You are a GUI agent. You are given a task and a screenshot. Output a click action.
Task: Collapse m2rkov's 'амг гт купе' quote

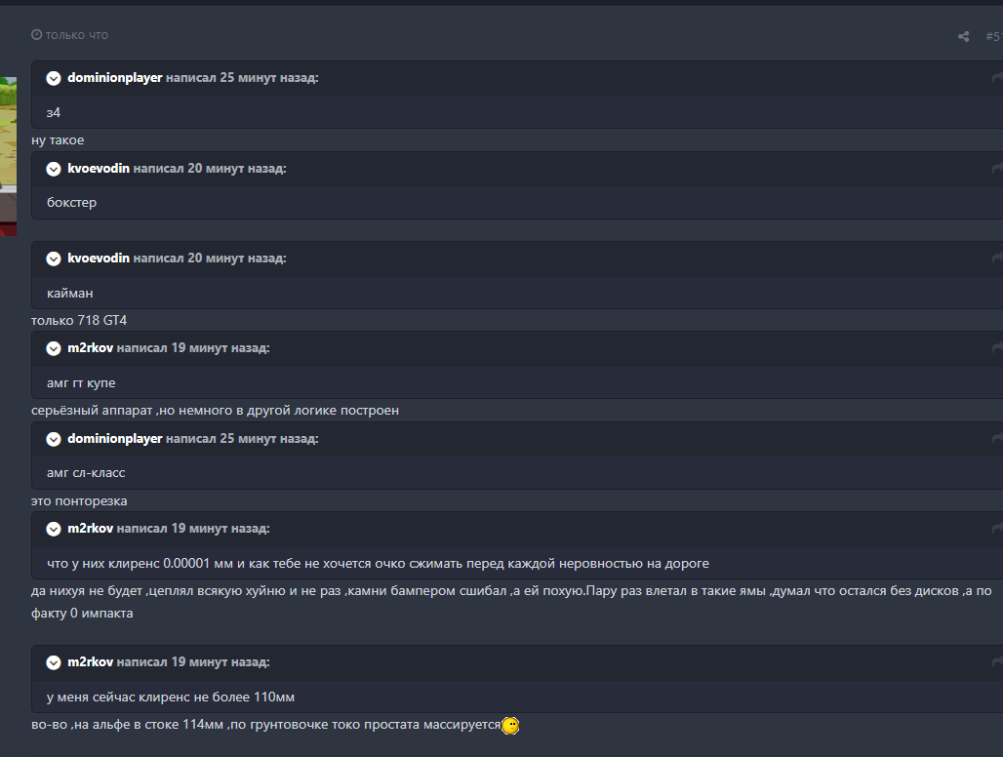click(x=54, y=348)
